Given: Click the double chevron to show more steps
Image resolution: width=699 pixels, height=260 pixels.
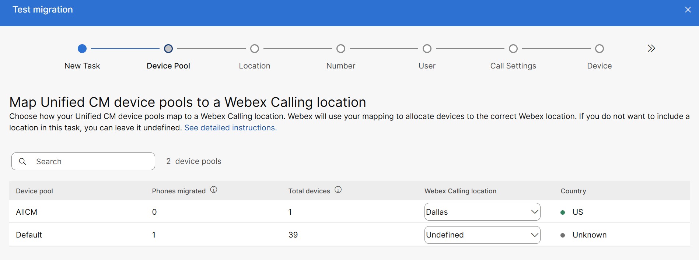Looking at the screenshot, I should pyautogui.click(x=651, y=49).
